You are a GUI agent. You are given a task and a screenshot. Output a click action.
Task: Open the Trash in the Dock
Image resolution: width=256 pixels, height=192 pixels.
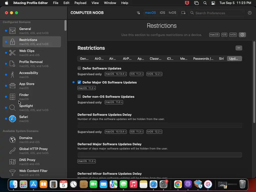pyautogui.click(x=242, y=184)
